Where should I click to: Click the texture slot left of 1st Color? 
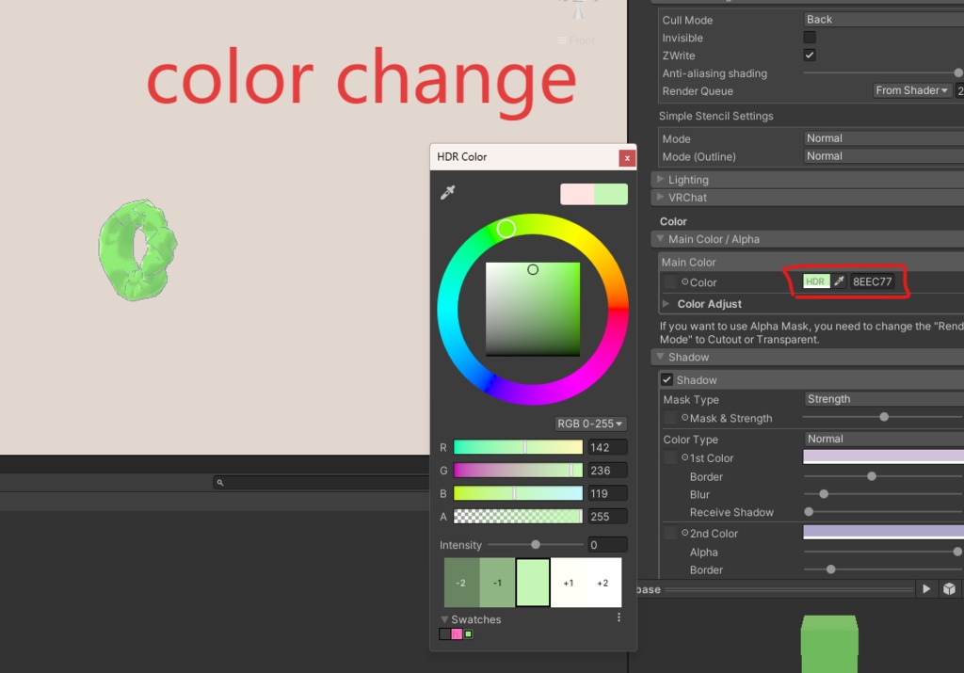click(x=670, y=457)
